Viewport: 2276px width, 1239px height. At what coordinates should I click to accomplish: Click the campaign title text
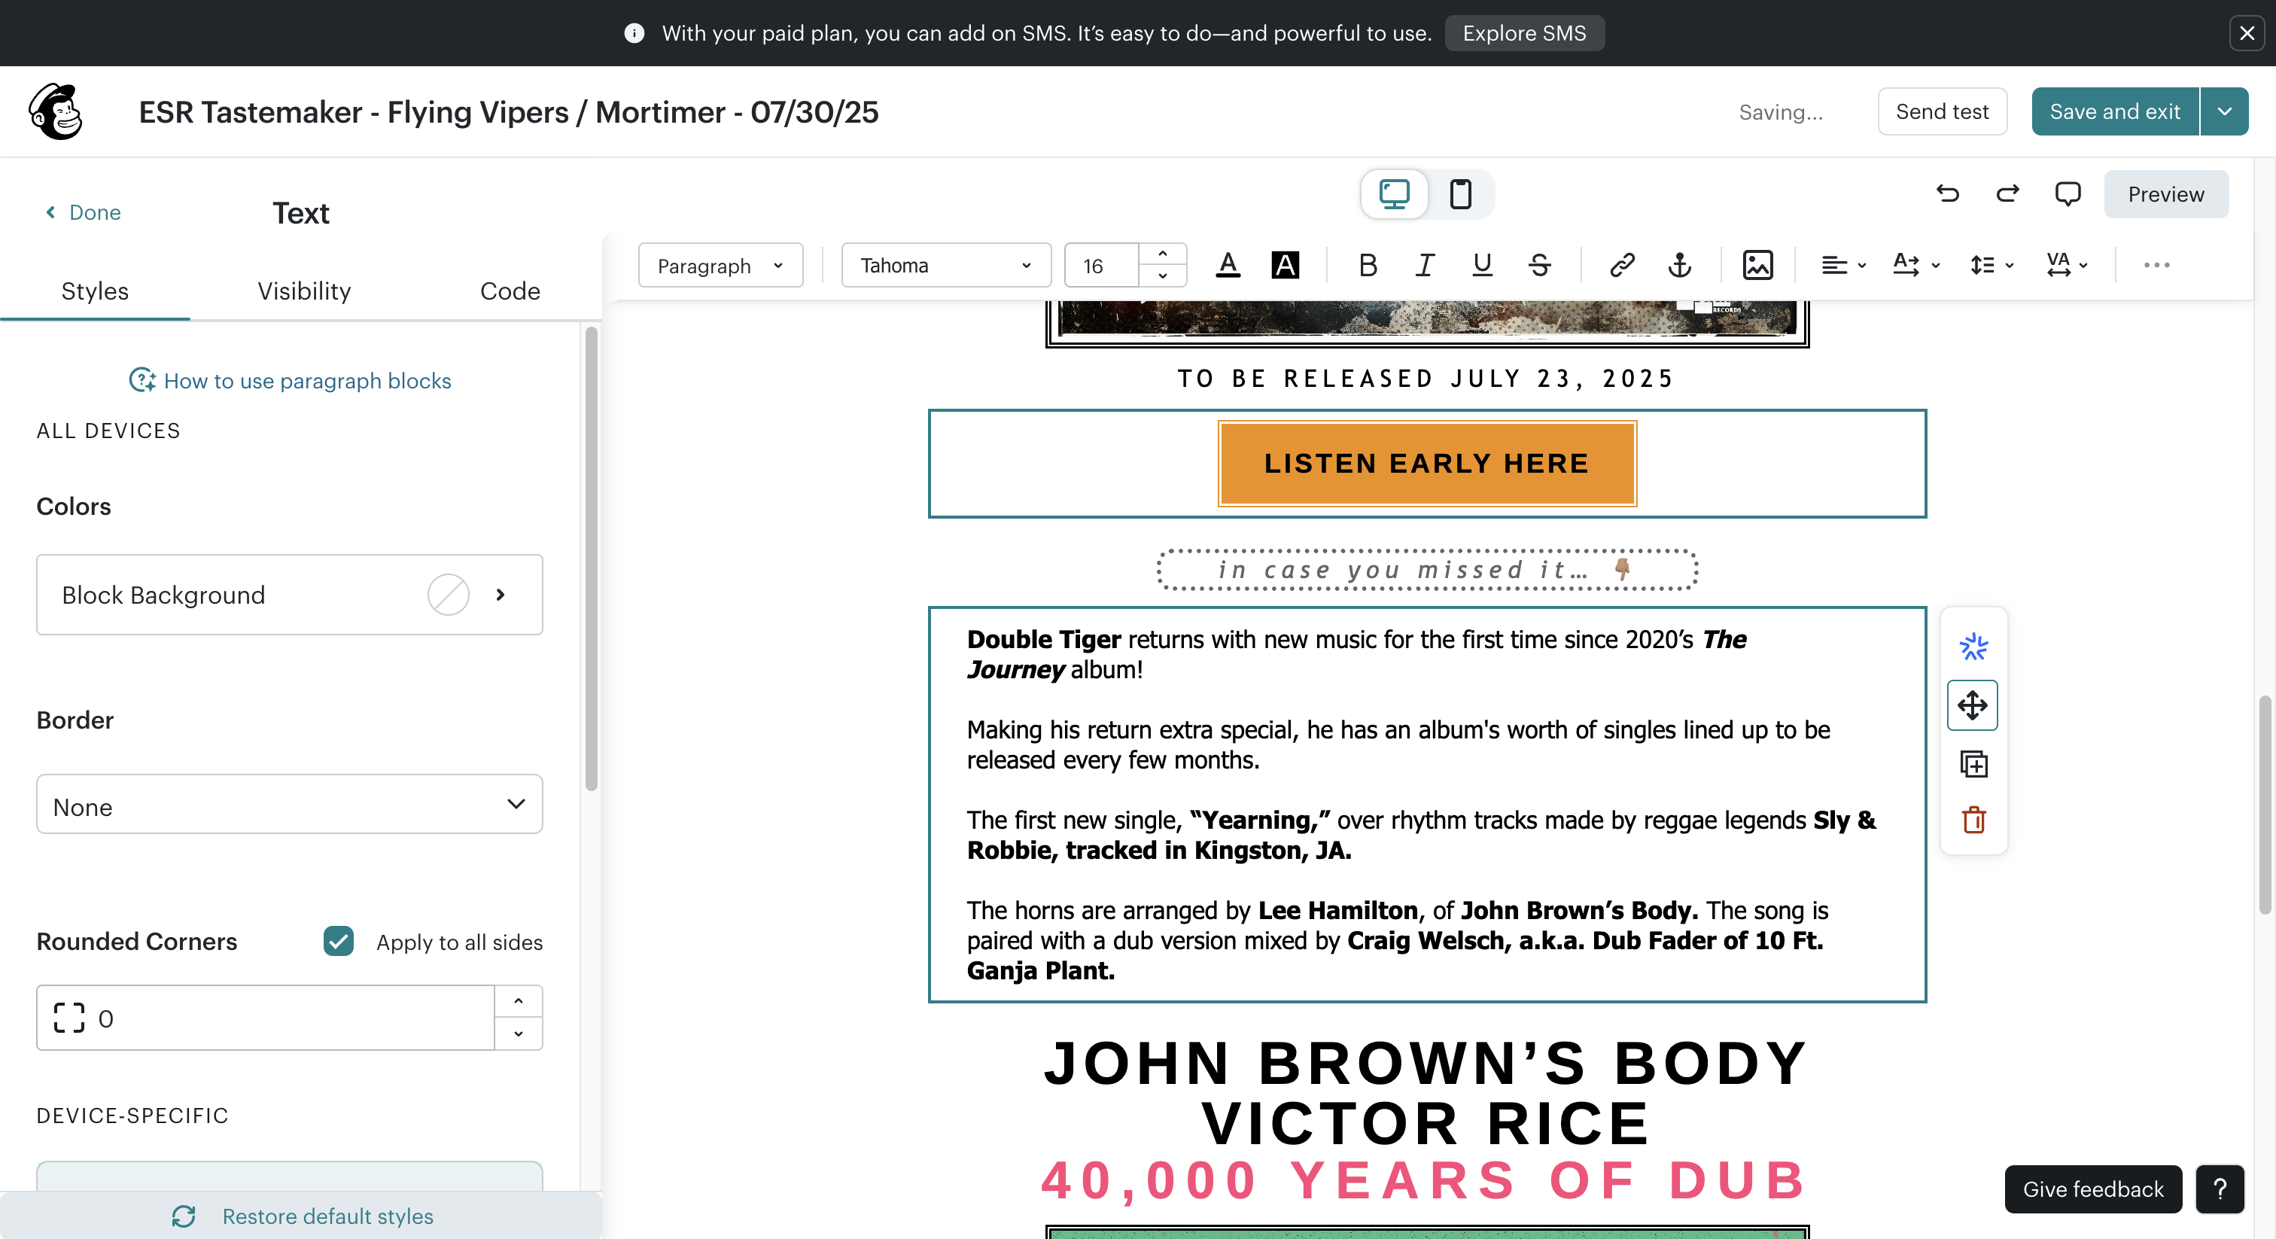coord(509,112)
